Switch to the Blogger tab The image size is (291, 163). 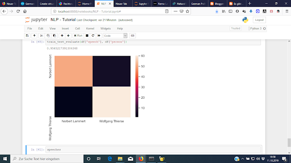pos(217,4)
